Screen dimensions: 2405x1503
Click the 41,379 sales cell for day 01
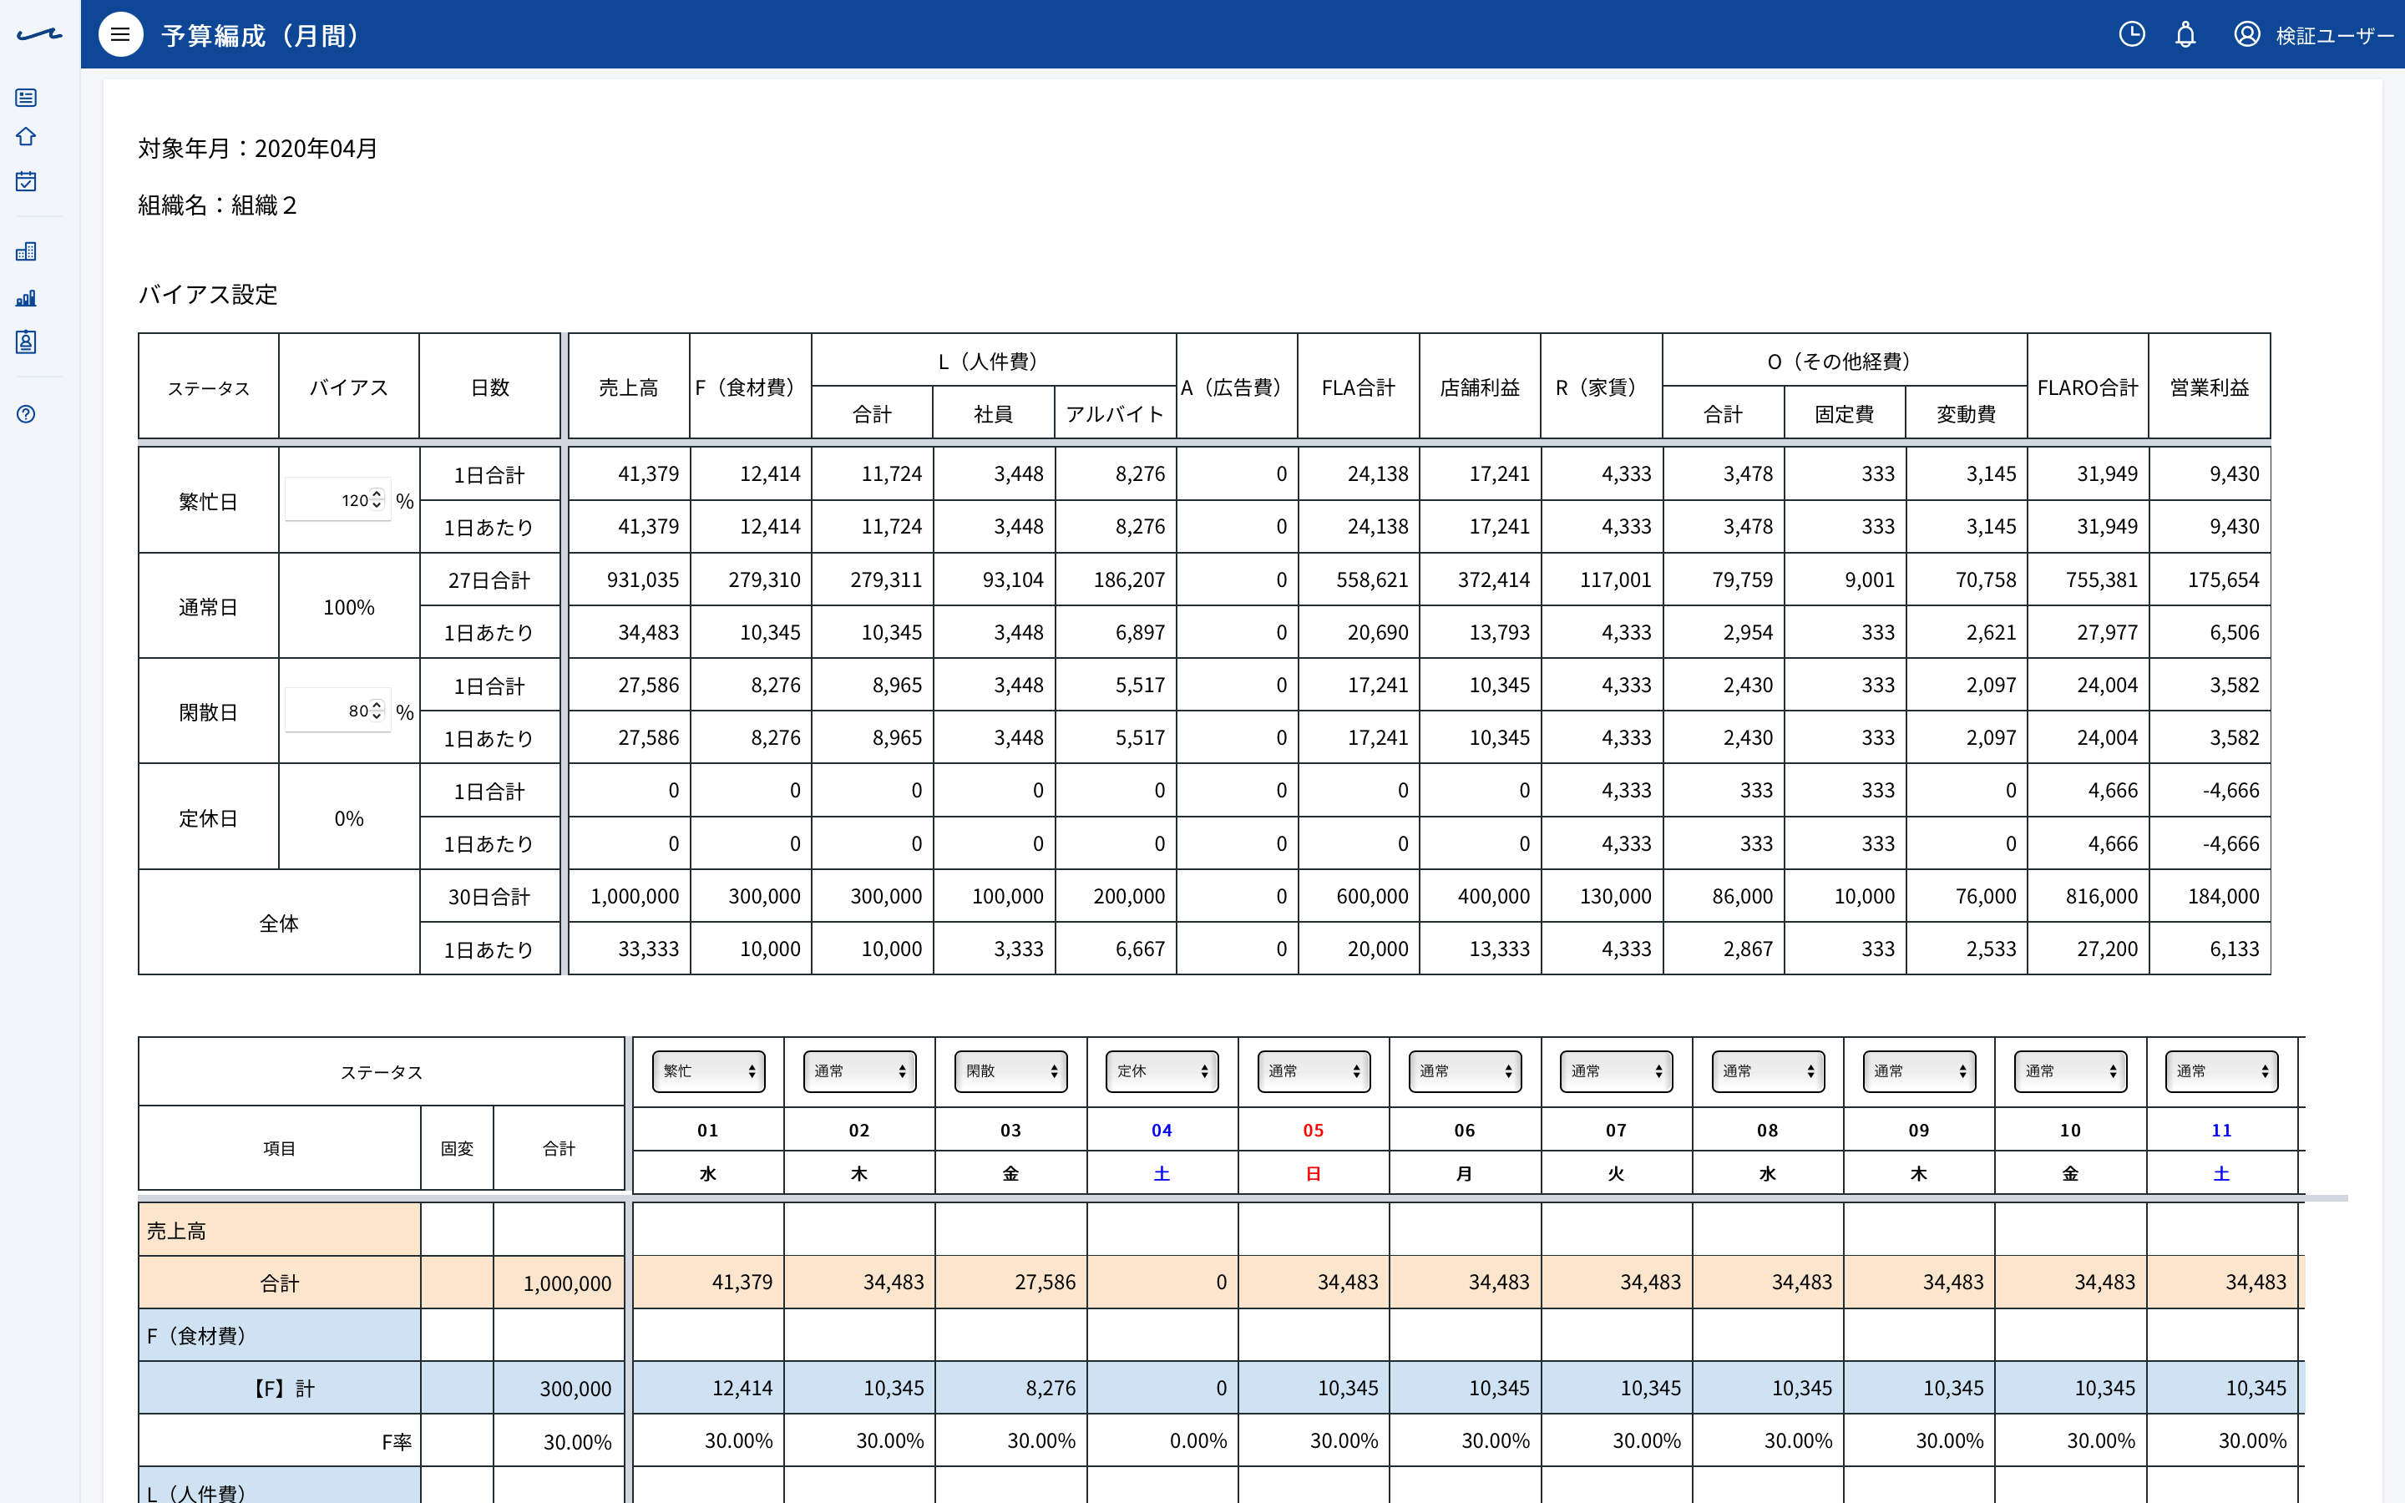tap(709, 1282)
